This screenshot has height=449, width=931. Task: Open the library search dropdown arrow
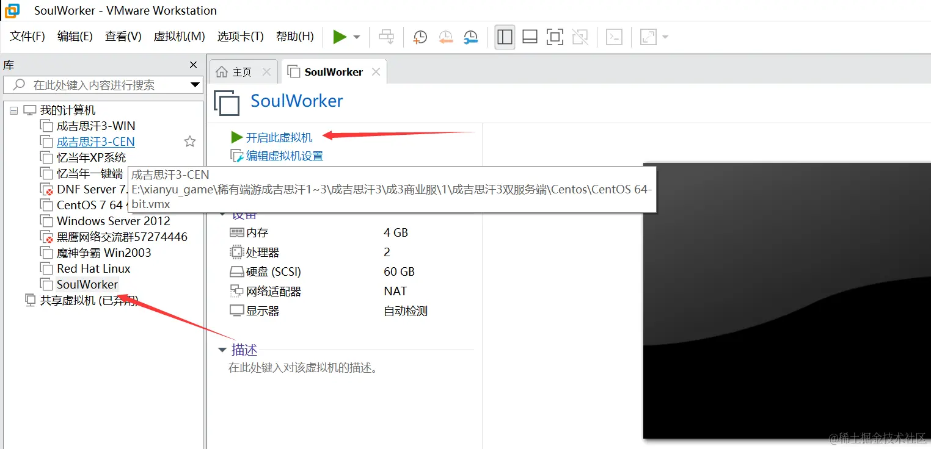(x=195, y=85)
